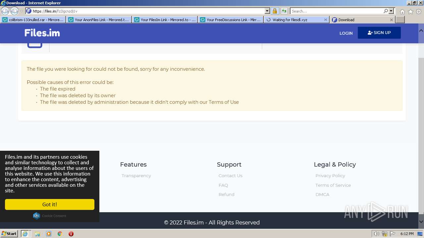Screen dimensions: 424x238
Task: Open the address bar dropdown arrow
Action: [267, 11]
